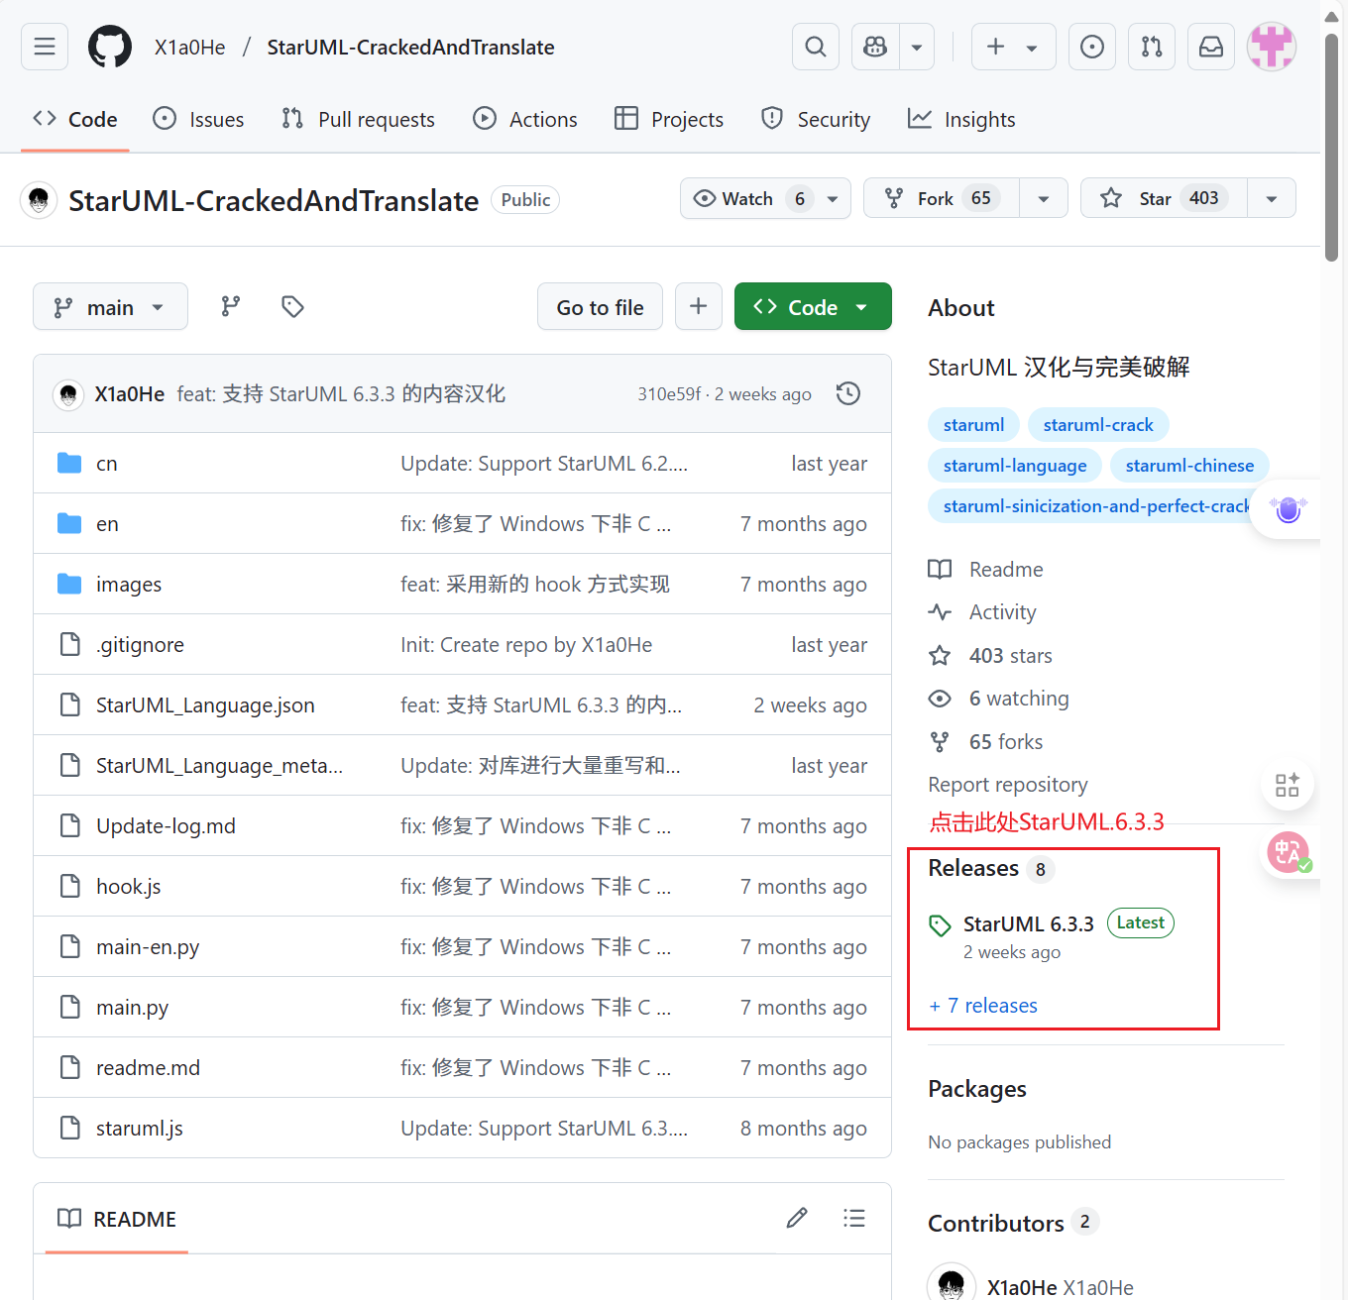Expand the Fork options dropdown arrow
This screenshot has width=1348, height=1300.
[x=1044, y=198]
